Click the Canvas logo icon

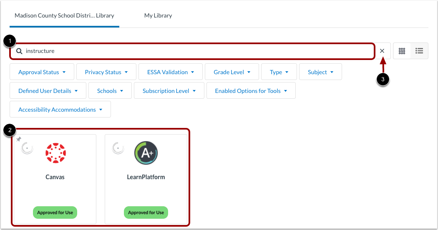pos(55,153)
